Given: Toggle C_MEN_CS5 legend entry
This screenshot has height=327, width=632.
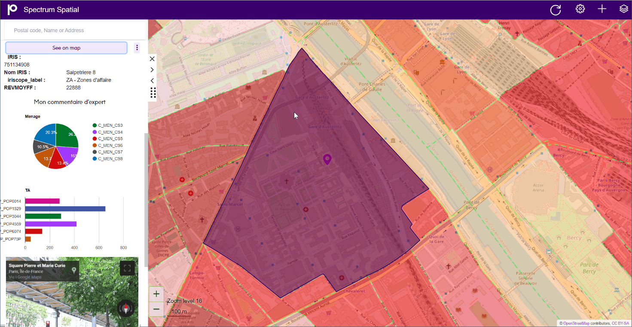Looking at the screenshot, I should (107, 139).
